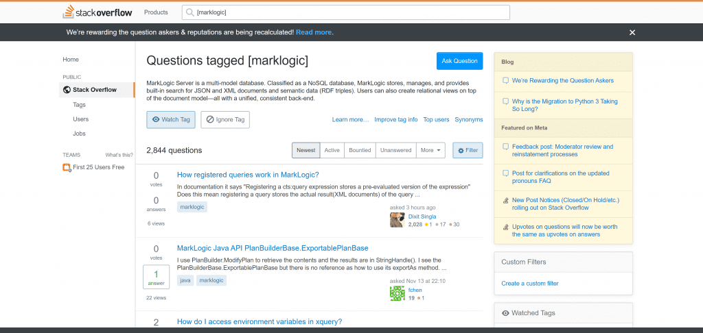
Task: Toggle Ignore Tag for marklogic
Action: [x=225, y=120]
